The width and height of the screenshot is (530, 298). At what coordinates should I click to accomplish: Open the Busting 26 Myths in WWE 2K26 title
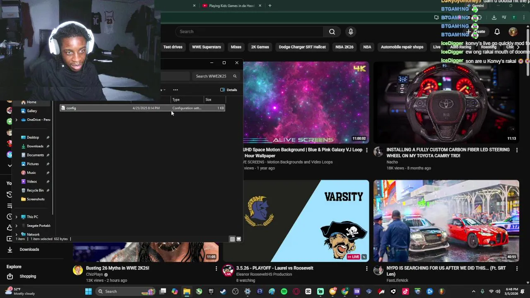(x=118, y=268)
